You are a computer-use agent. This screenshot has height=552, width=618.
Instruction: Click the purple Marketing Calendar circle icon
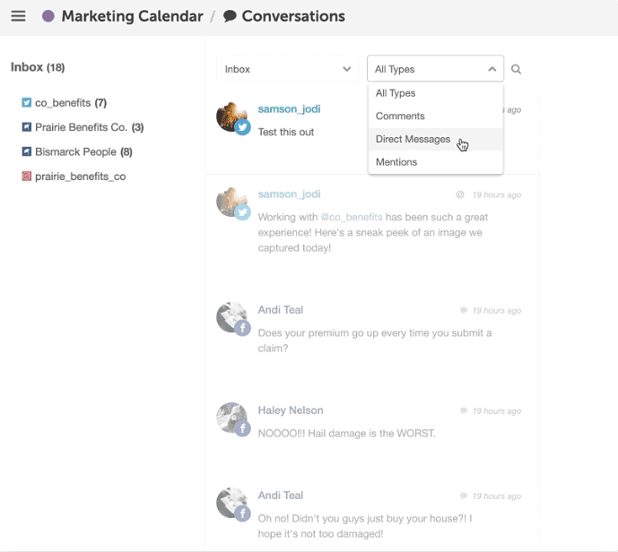tap(48, 16)
